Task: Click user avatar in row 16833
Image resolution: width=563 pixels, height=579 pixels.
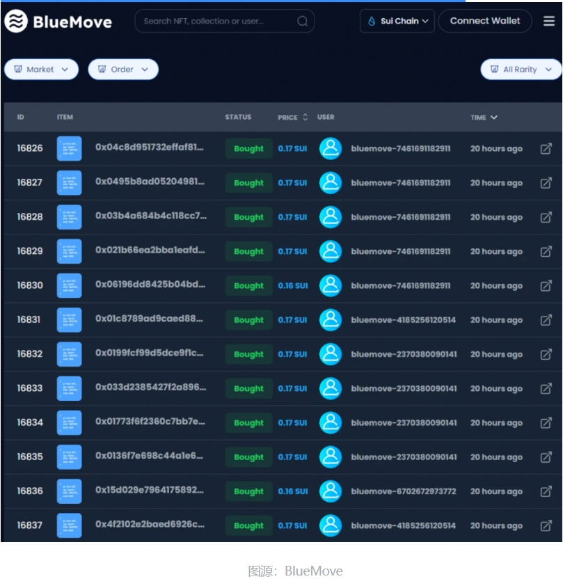Action: tap(331, 388)
